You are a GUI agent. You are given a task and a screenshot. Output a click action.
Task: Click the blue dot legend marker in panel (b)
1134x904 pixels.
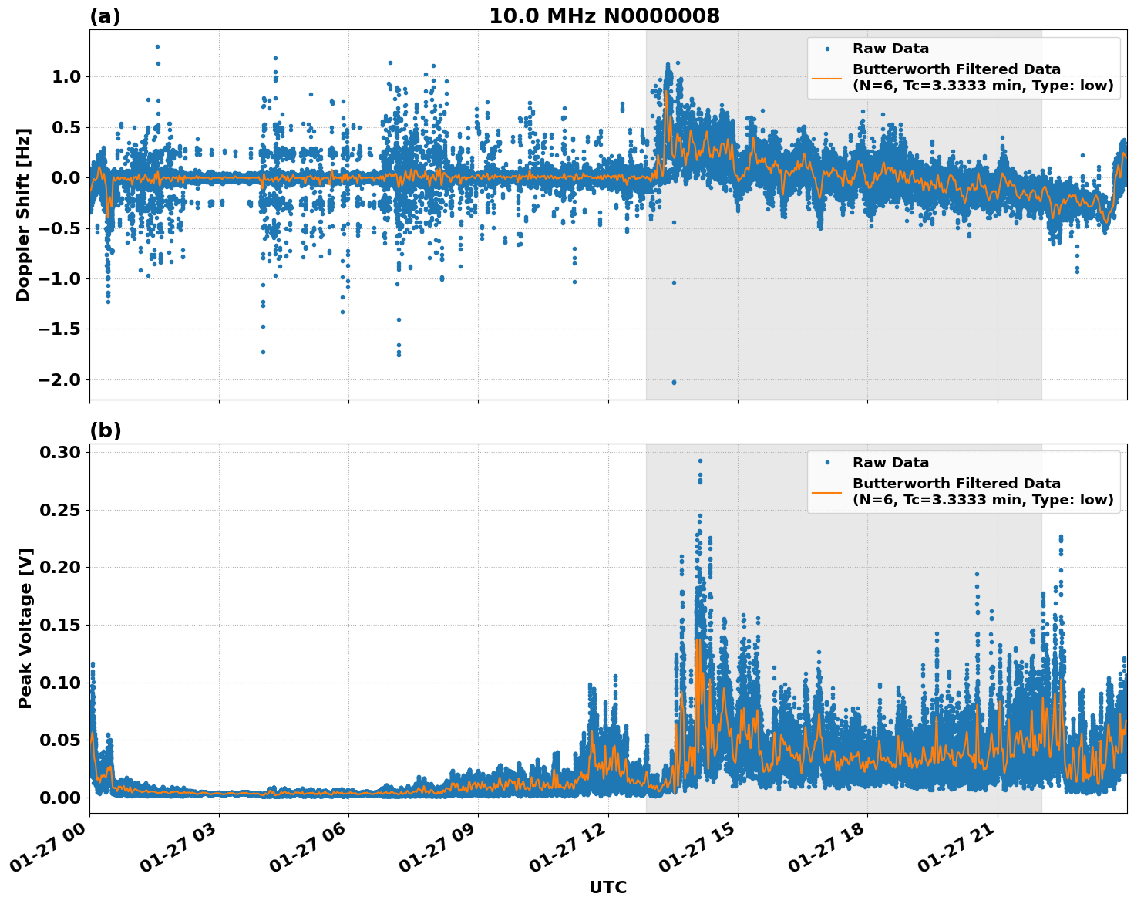click(x=827, y=463)
